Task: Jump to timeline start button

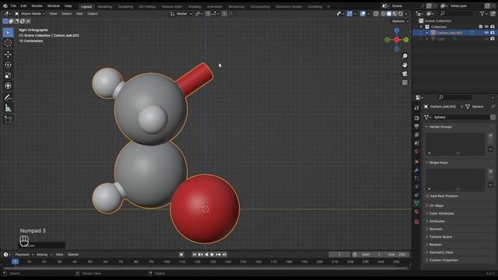Action: 195,254
